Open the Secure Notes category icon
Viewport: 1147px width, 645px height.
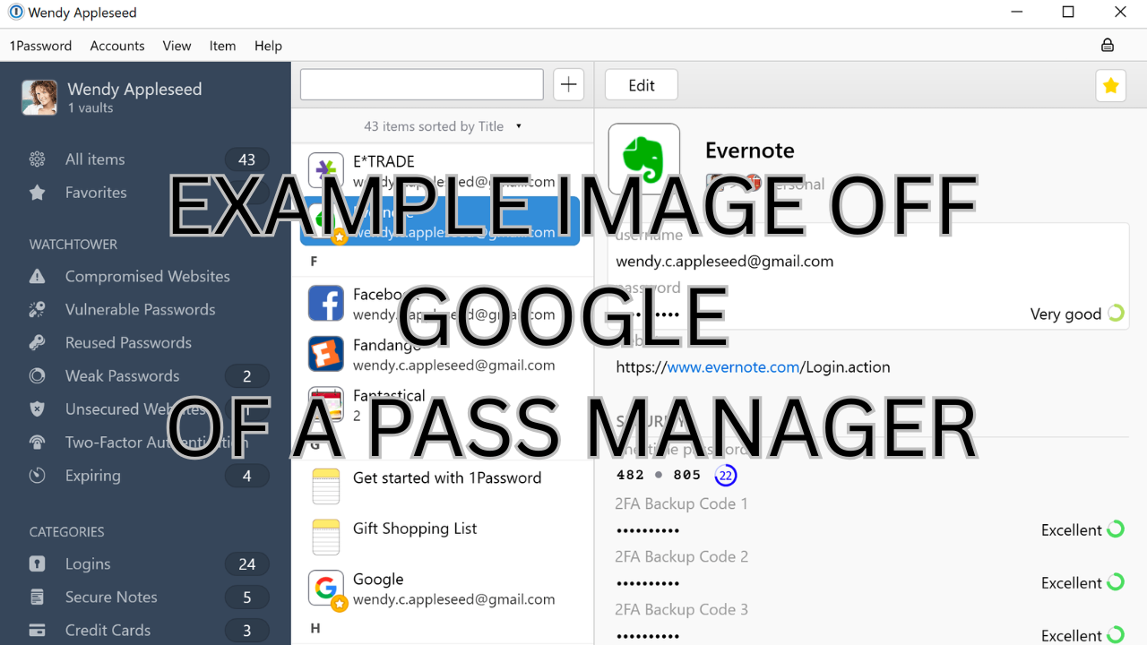pyautogui.click(x=37, y=597)
